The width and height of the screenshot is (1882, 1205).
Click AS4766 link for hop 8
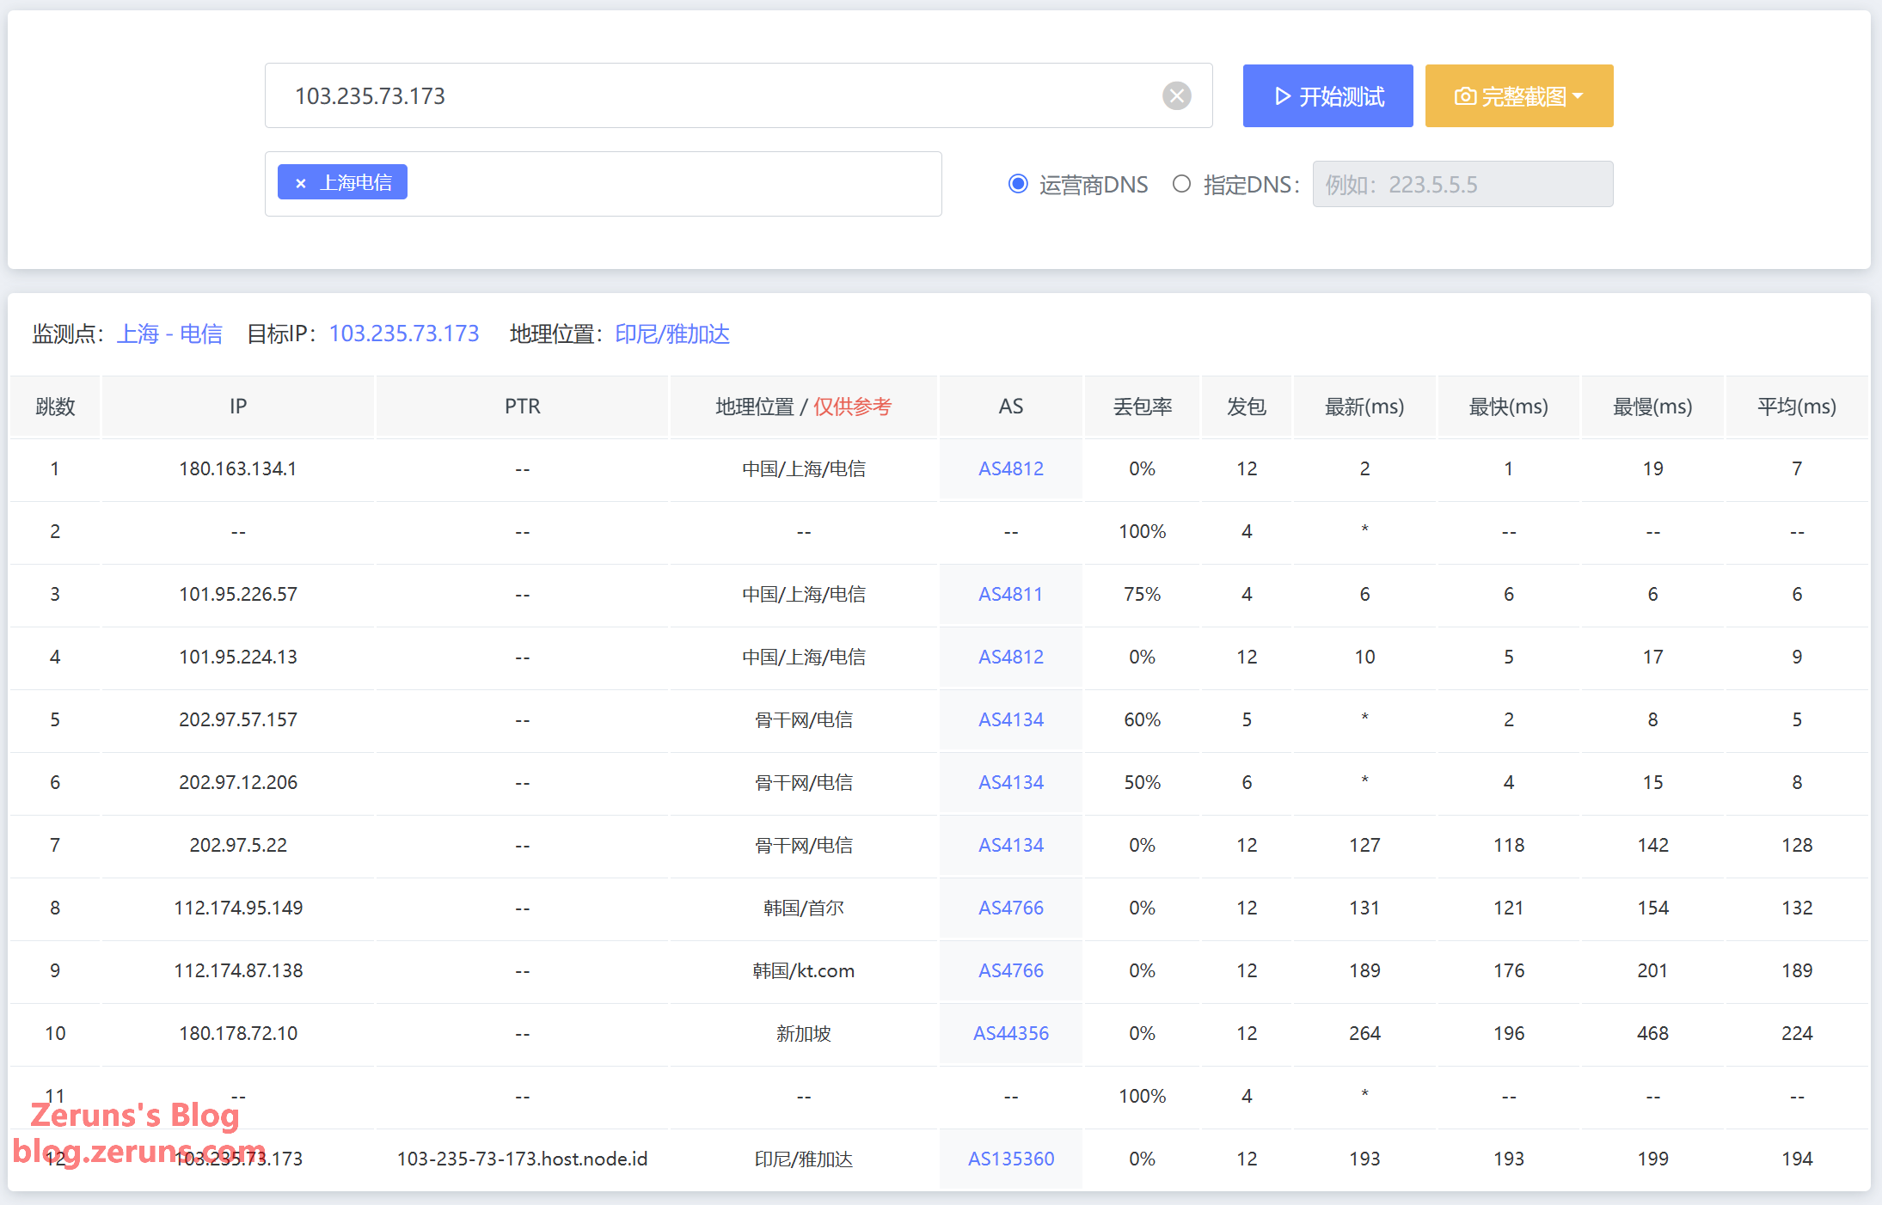point(1010,908)
